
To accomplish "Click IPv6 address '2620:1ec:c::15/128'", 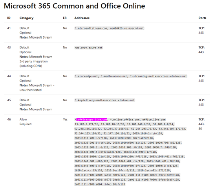I will (x=88, y=170).
